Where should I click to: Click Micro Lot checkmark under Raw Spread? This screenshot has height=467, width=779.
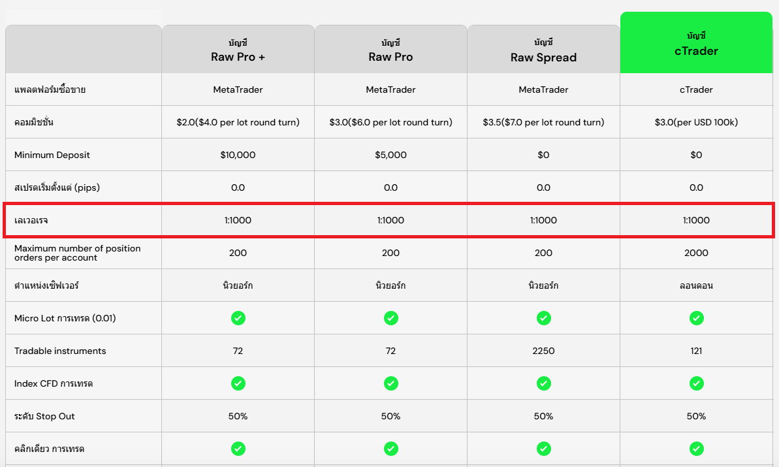click(543, 318)
